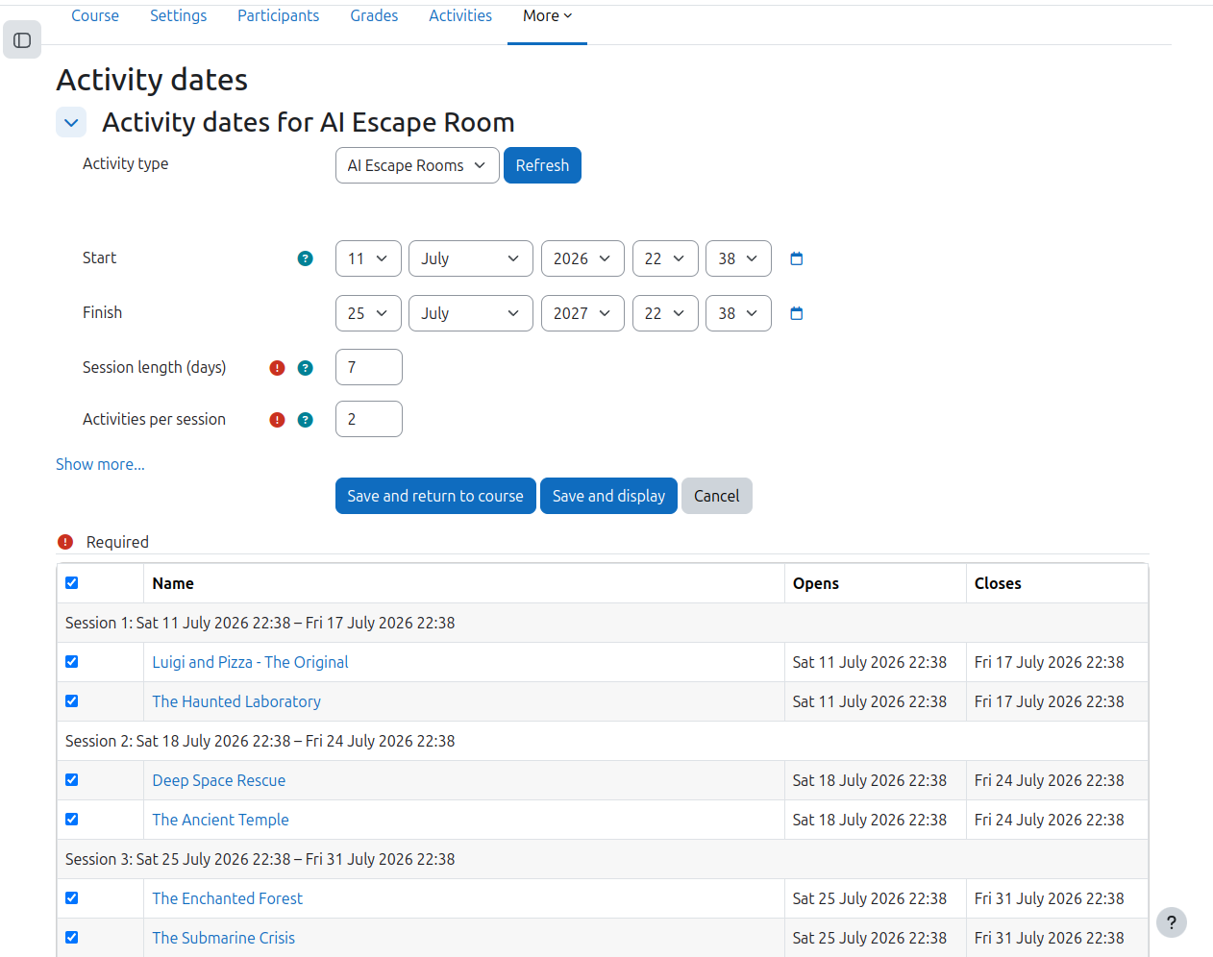The width and height of the screenshot is (1213, 957).
Task: Uncheck Luigi and Pizza - The Original
Action: pyautogui.click(x=71, y=662)
